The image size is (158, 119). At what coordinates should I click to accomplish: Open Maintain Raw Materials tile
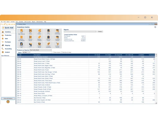tap(21, 38)
